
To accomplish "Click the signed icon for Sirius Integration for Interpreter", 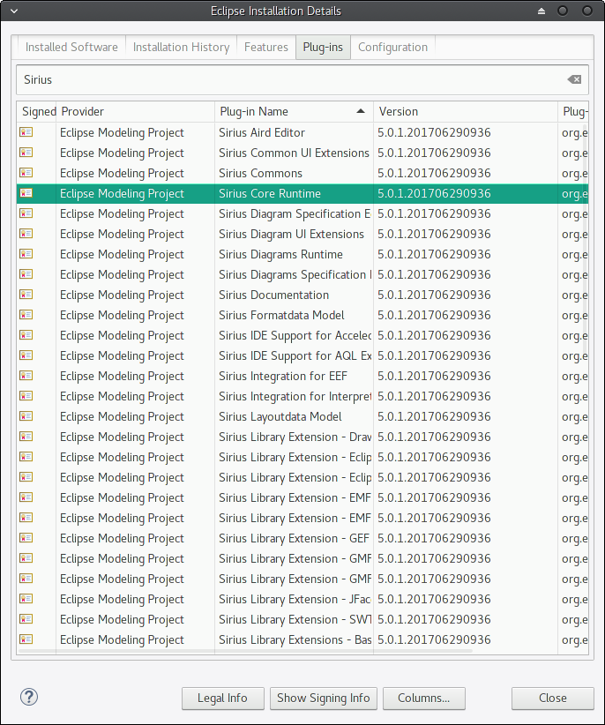I will (x=26, y=396).
